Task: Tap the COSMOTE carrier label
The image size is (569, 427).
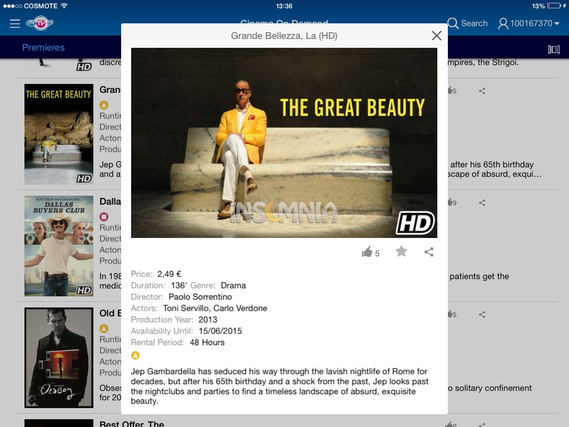Action: pyautogui.click(x=41, y=6)
